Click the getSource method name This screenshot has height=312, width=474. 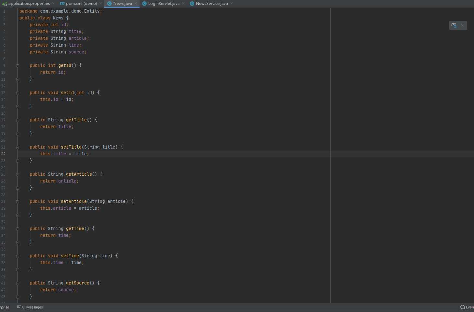(x=78, y=283)
